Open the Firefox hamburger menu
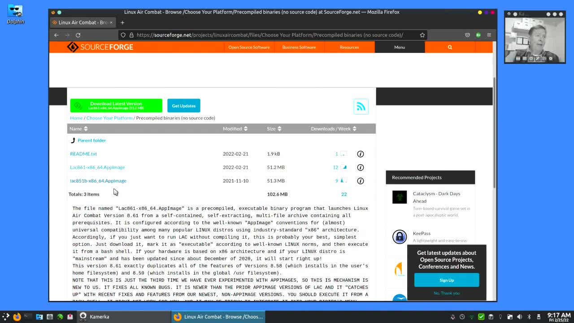This screenshot has width=574, height=323. (x=489, y=35)
